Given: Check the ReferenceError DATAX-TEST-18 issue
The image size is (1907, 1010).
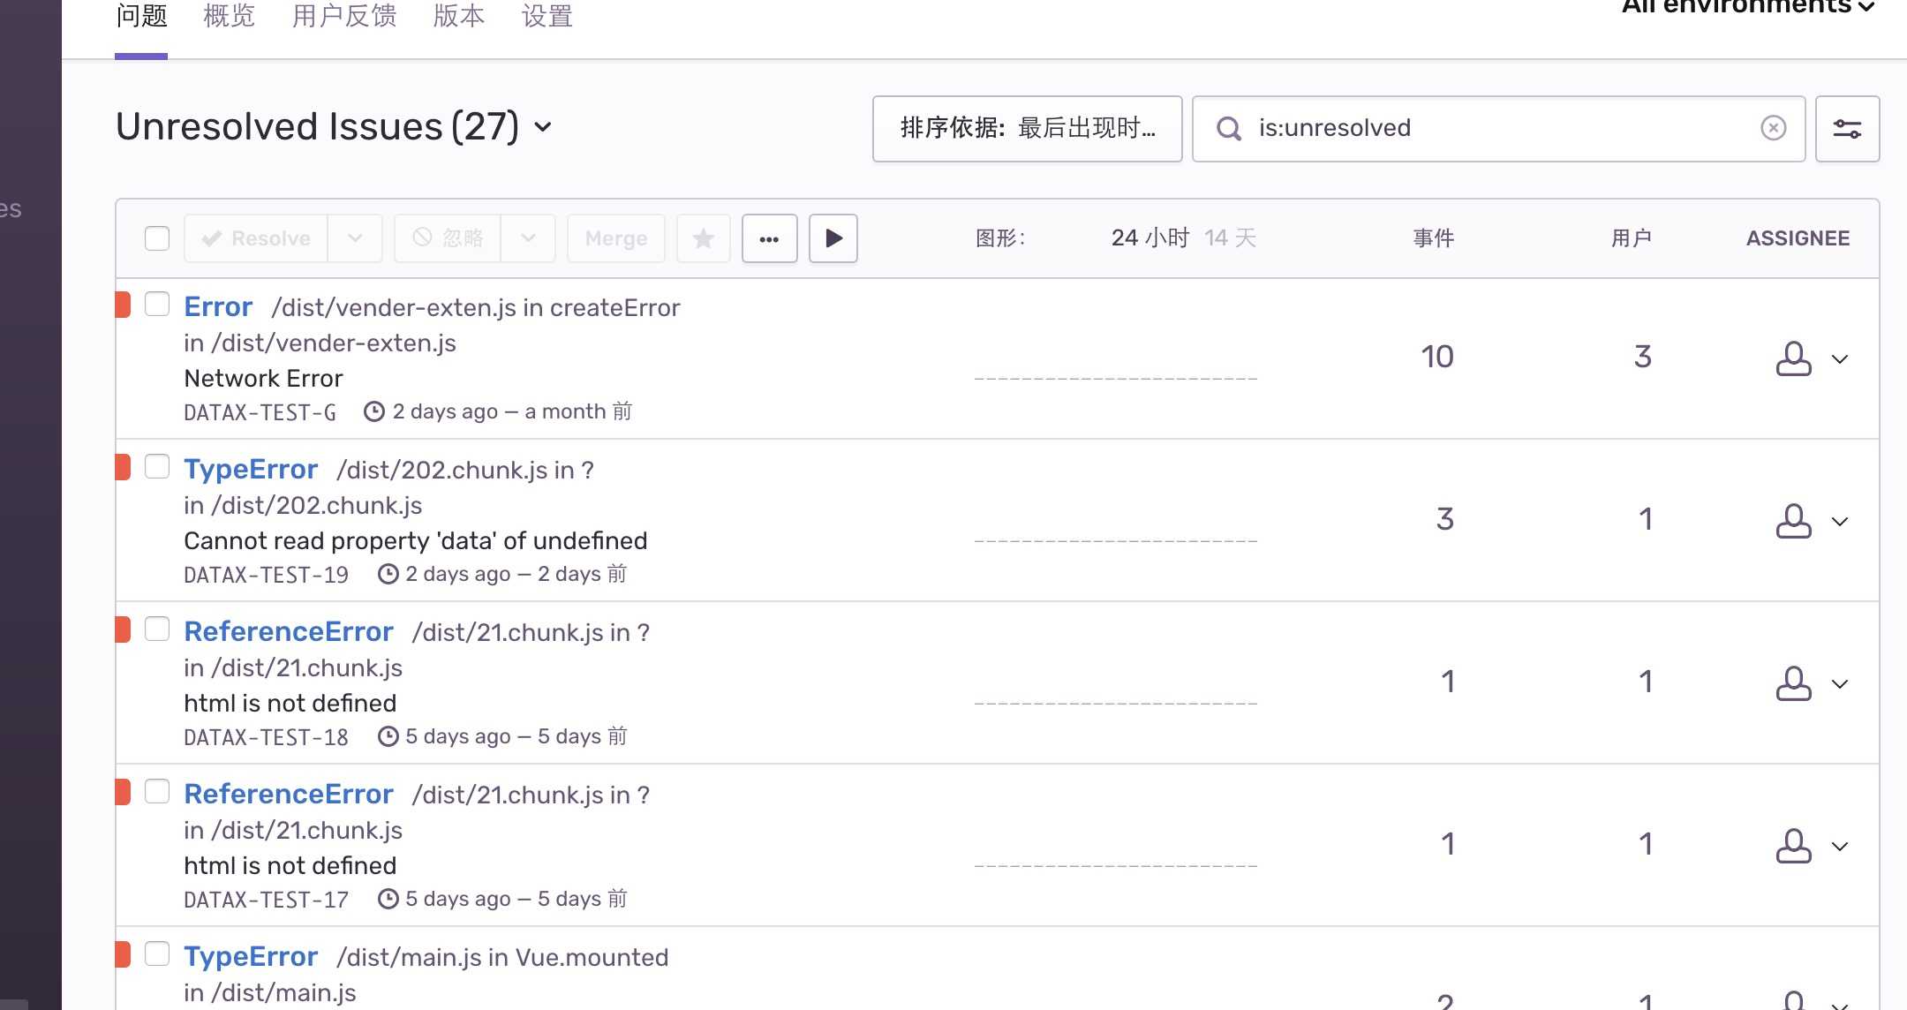Looking at the screenshot, I should 157,629.
